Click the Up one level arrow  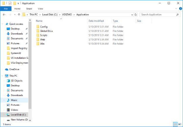click(x=19, y=14)
